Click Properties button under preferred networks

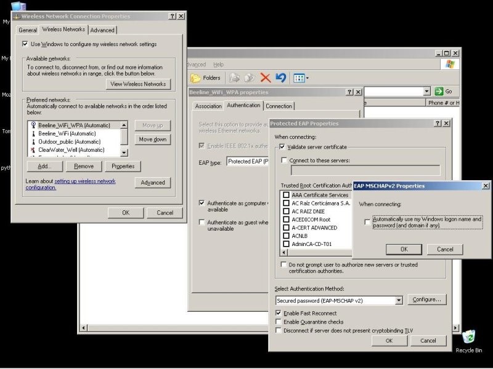tap(123, 166)
